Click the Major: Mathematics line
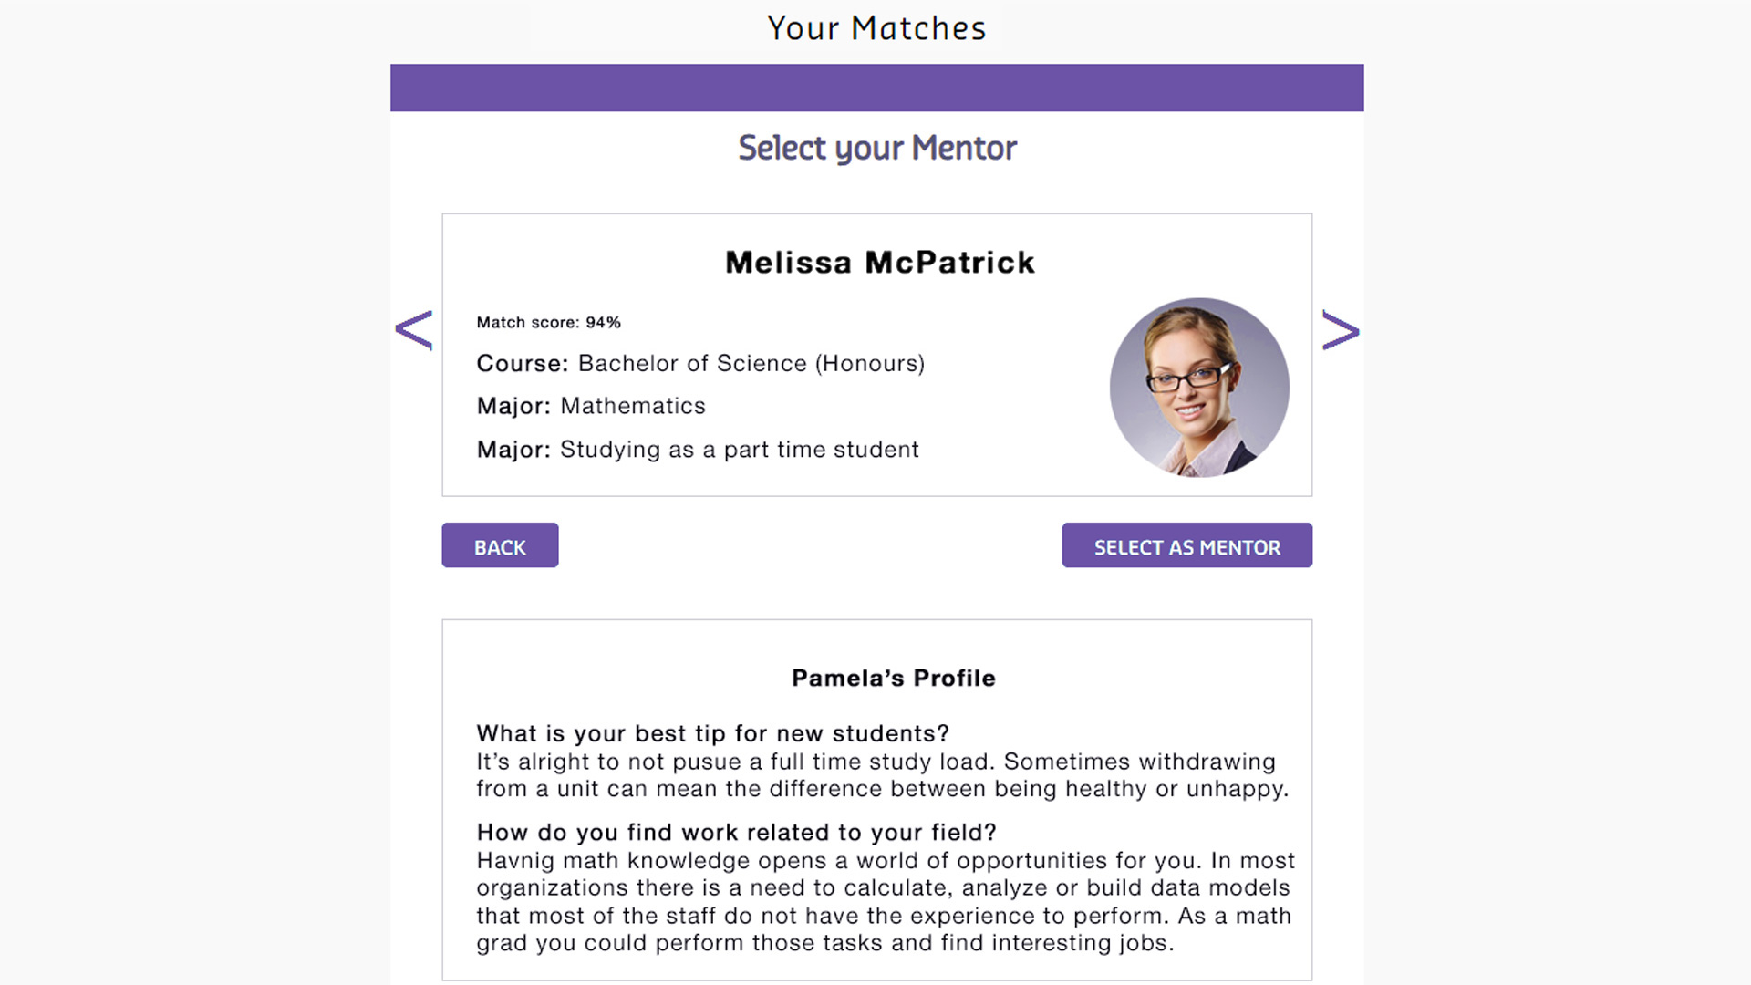Image resolution: width=1751 pixels, height=985 pixels. tap(590, 407)
